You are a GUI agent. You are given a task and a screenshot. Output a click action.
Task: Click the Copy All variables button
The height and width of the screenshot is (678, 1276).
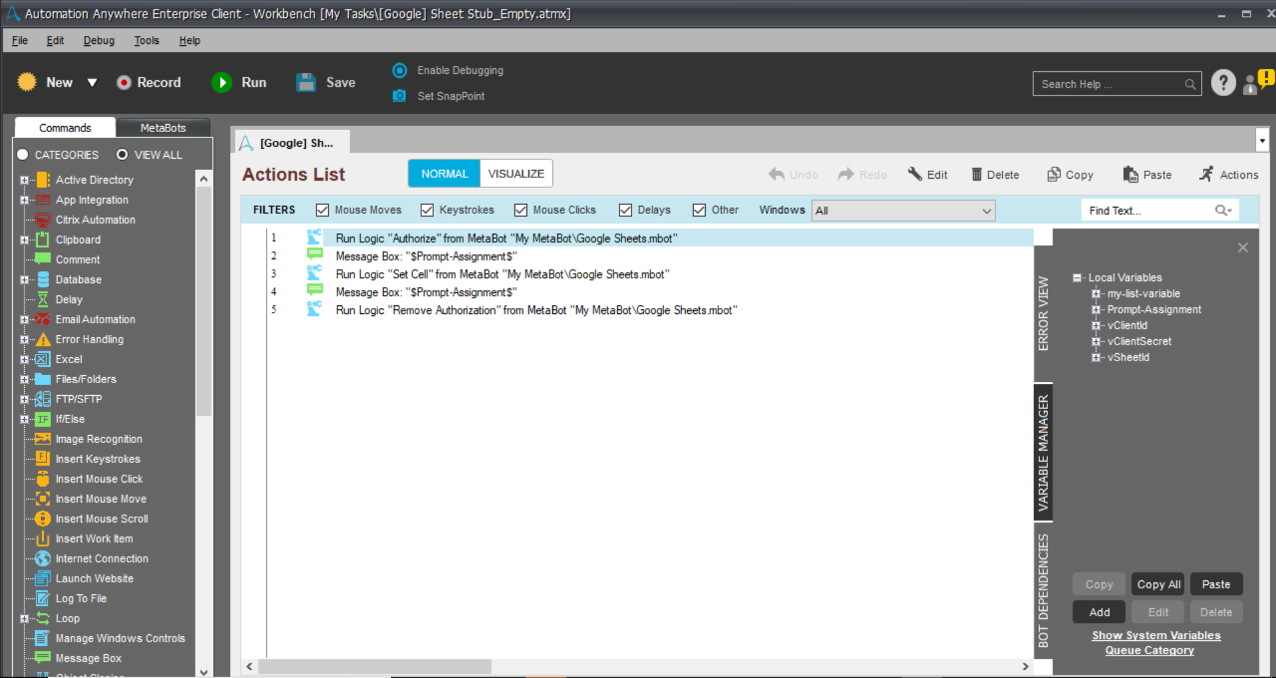tap(1158, 584)
